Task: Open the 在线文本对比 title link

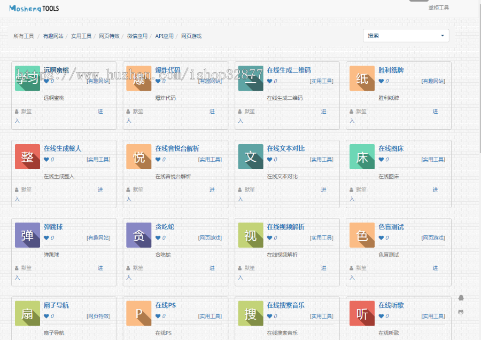Action: tap(285, 148)
